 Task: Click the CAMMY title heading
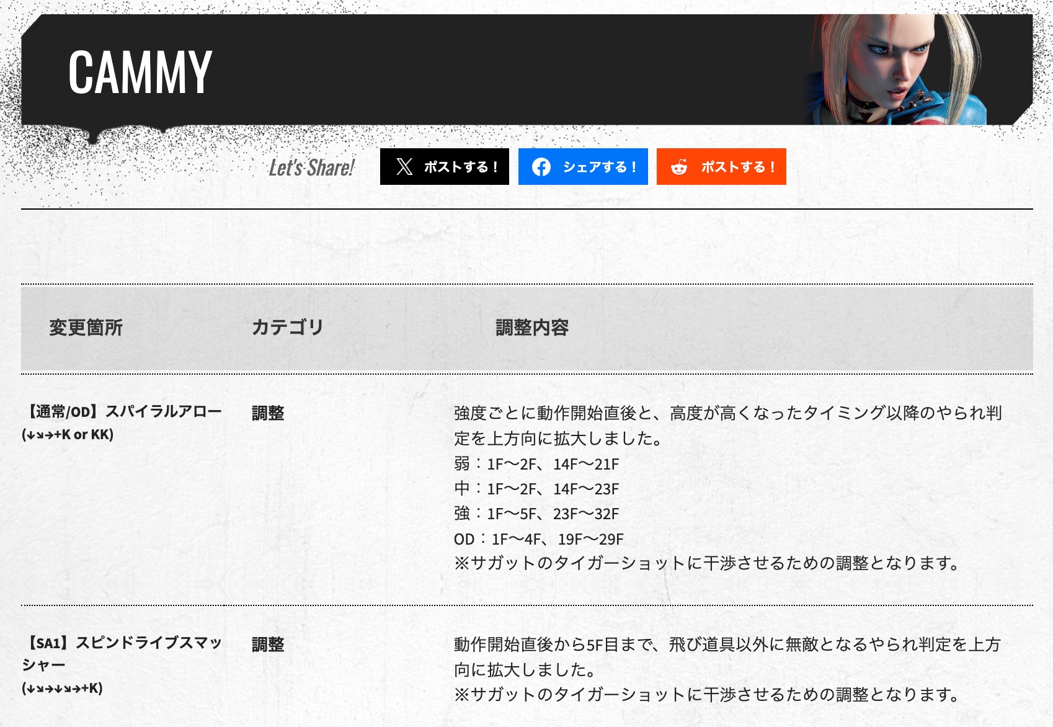[140, 73]
